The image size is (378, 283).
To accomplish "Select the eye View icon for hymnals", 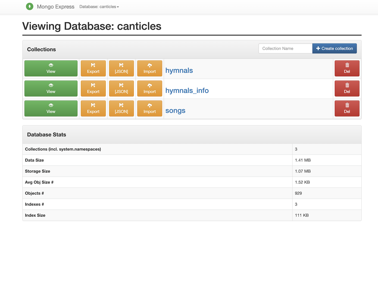I will tap(51, 65).
